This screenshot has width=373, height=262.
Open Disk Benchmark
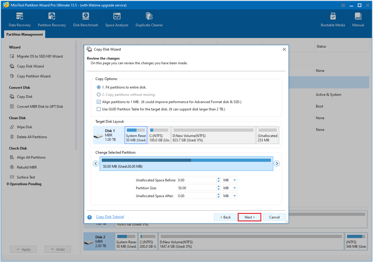pyautogui.click(x=85, y=19)
